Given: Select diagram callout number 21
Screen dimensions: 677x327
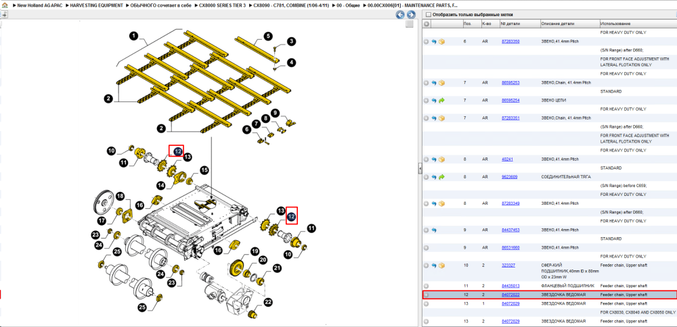Looking at the screenshot, I should click(277, 269).
